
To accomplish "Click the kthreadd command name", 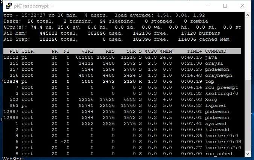I will coord(217,130).
